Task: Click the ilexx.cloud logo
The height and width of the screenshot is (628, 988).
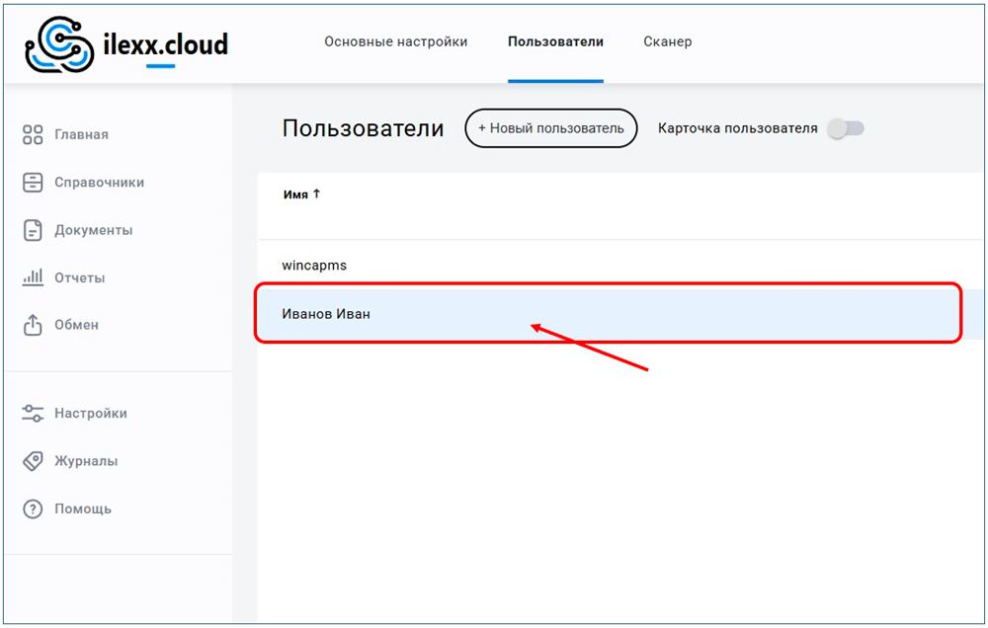Action: 126,45
